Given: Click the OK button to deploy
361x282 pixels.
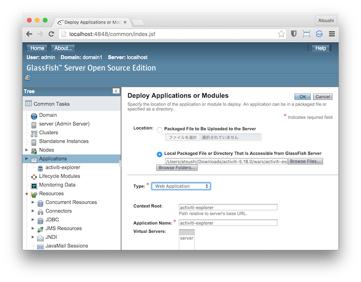Looking at the screenshot, I should pyautogui.click(x=302, y=97).
